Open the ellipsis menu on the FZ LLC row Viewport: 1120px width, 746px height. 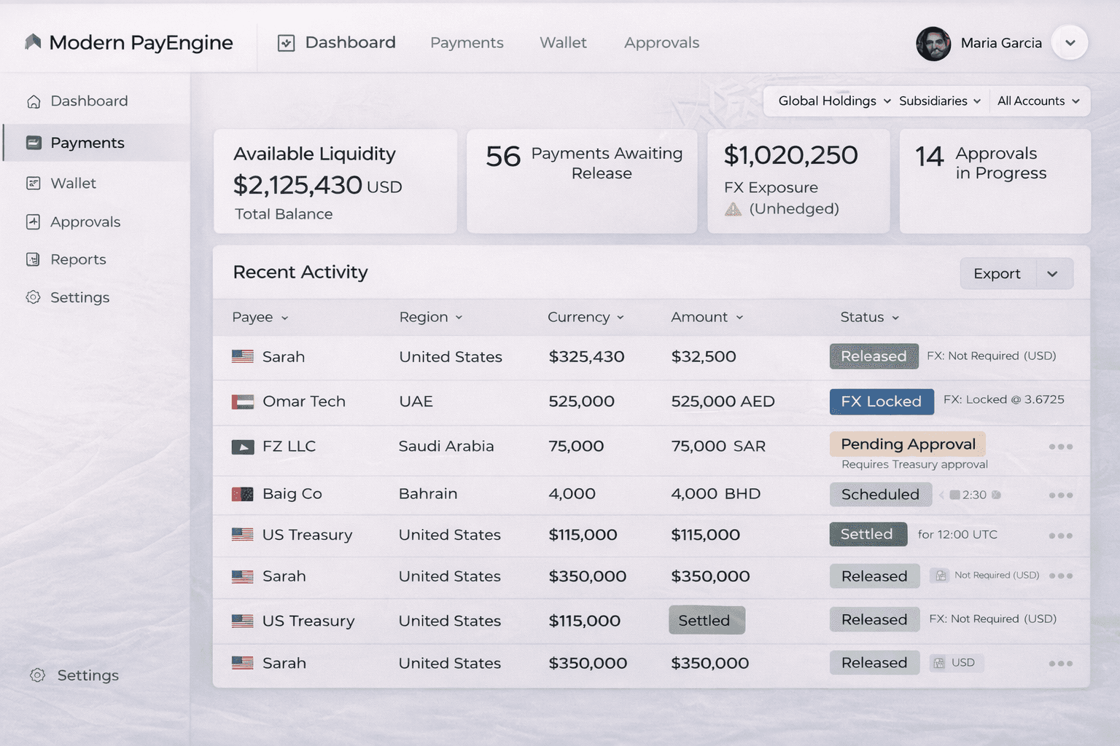[1061, 447]
